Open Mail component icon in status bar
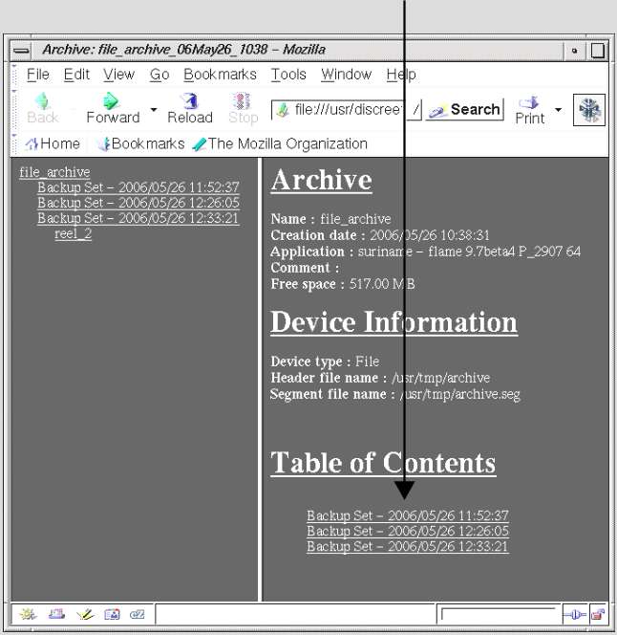The width and height of the screenshot is (617, 635). 54,614
